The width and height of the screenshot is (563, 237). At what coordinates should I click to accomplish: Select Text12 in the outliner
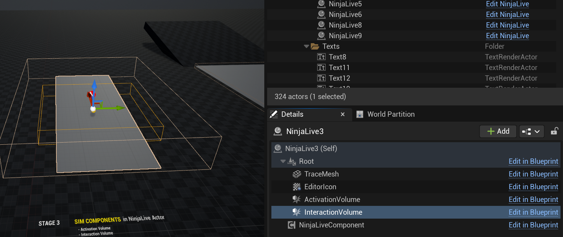[340, 78]
